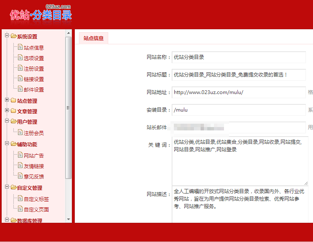The height and width of the screenshot is (242, 313).
Task: Click the page icon beside 选项设置
Action: (x=20, y=58)
